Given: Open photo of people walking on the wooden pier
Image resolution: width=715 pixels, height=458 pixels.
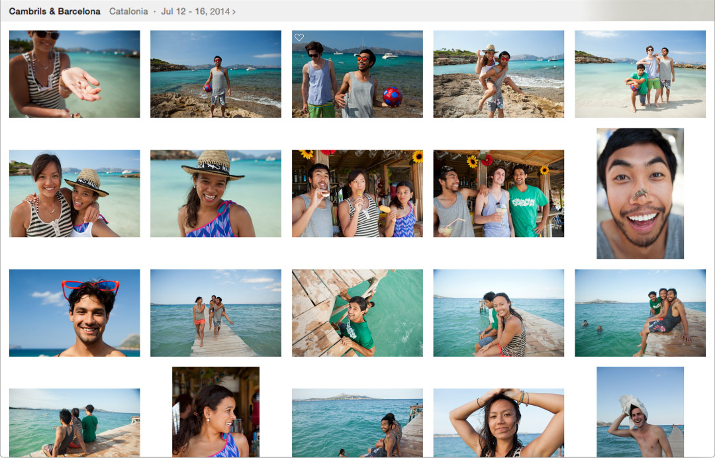Looking at the screenshot, I should point(216,313).
